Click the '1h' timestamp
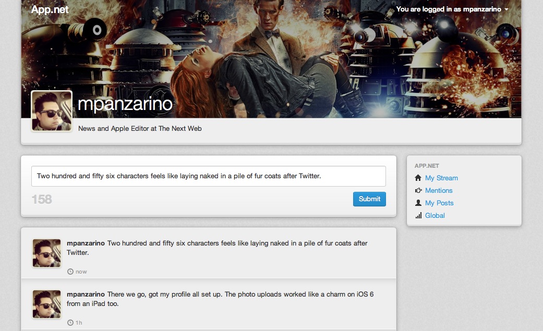 coord(79,323)
